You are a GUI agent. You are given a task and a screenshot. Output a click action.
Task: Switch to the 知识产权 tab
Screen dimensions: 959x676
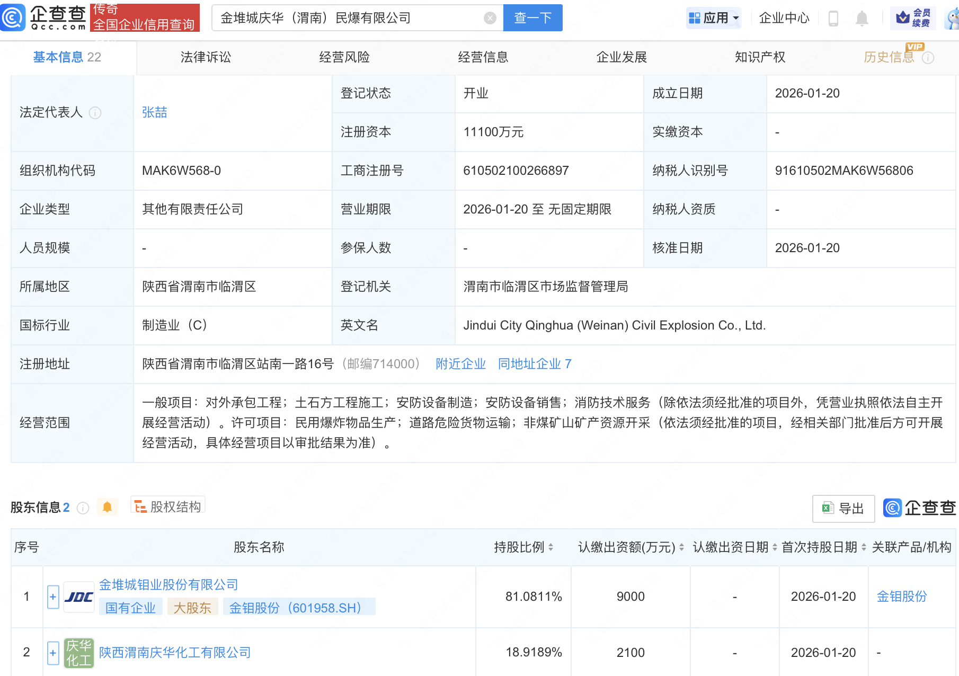pyautogui.click(x=760, y=57)
